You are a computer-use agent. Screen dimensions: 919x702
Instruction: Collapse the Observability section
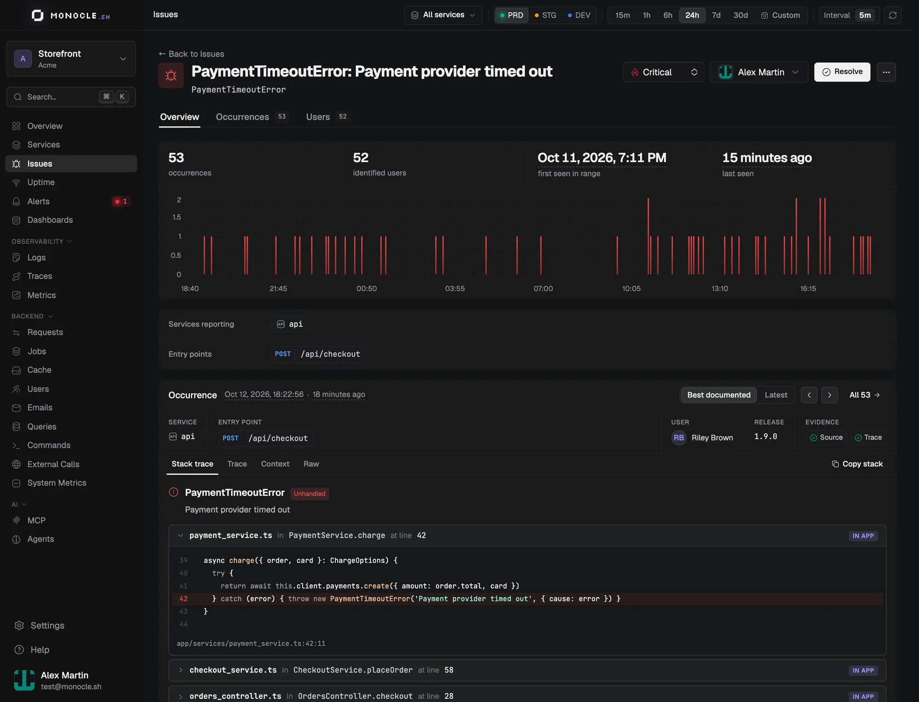click(42, 242)
